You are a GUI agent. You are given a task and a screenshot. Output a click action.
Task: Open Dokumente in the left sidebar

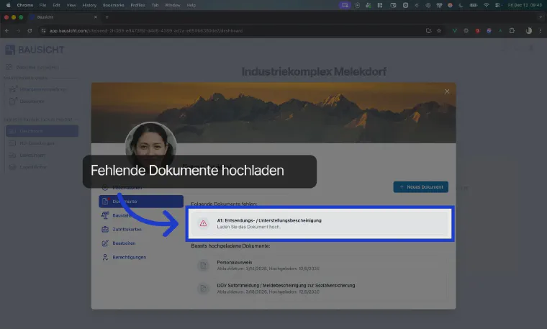(x=32, y=102)
